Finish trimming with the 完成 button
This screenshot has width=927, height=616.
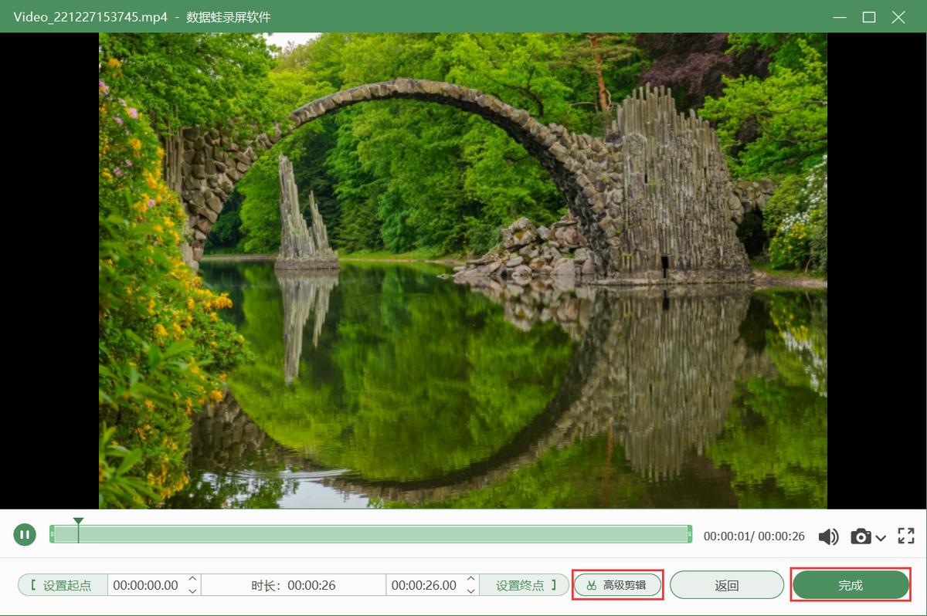click(851, 584)
